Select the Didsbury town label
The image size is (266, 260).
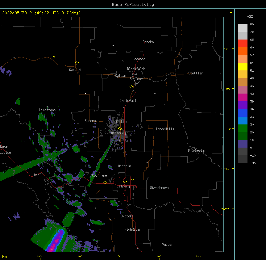point(118,133)
